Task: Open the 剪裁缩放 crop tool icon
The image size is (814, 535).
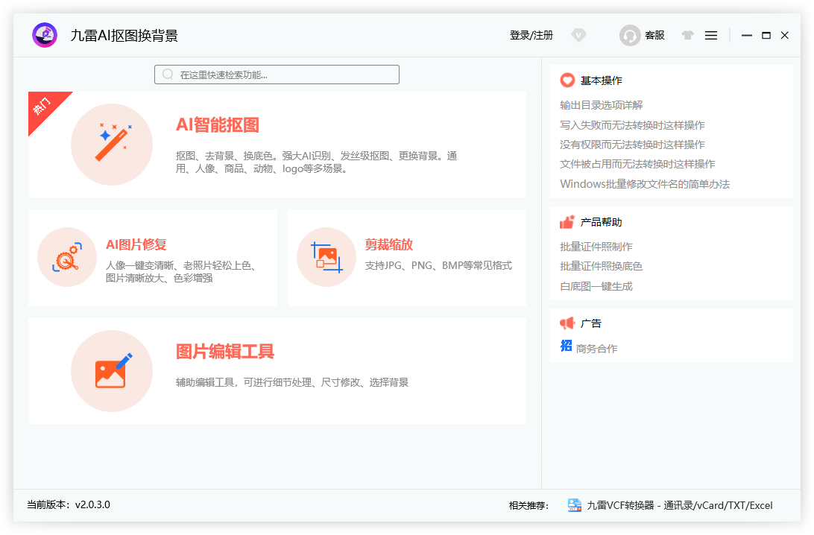Action: pos(326,258)
